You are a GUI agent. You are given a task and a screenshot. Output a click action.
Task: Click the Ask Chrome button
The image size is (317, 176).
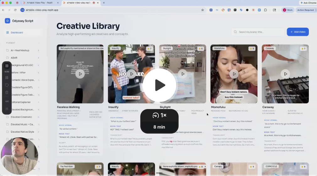click(x=308, y=3)
